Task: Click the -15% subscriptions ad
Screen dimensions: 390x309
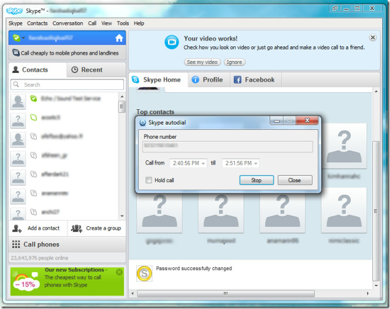Action: [x=67, y=281]
